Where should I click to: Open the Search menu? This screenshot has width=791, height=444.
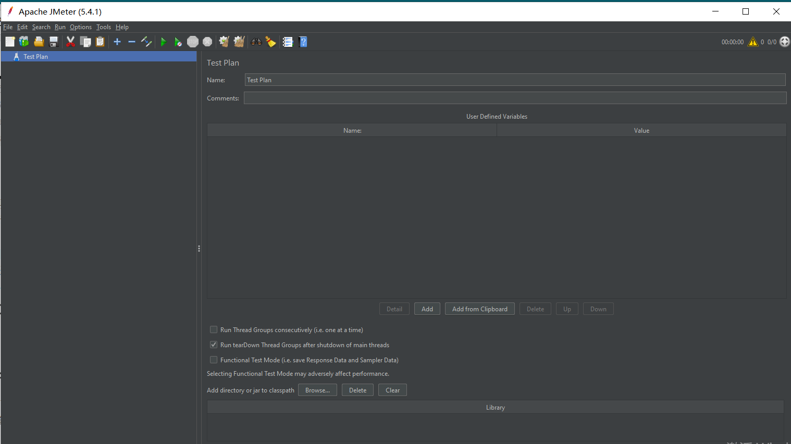pyautogui.click(x=41, y=27)
